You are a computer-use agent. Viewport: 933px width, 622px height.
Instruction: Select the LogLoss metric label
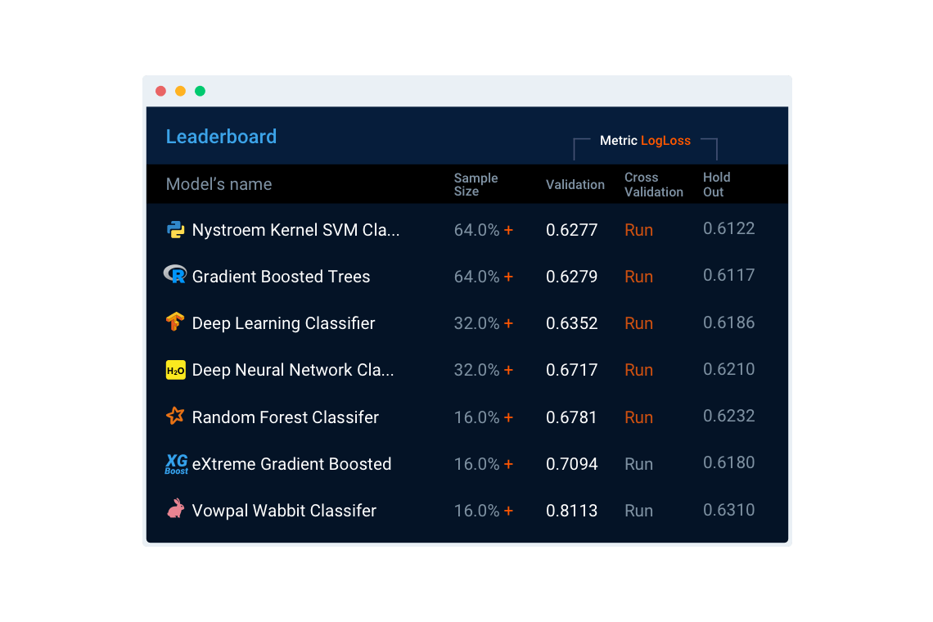pyautogui.click(x=665, y=141)
